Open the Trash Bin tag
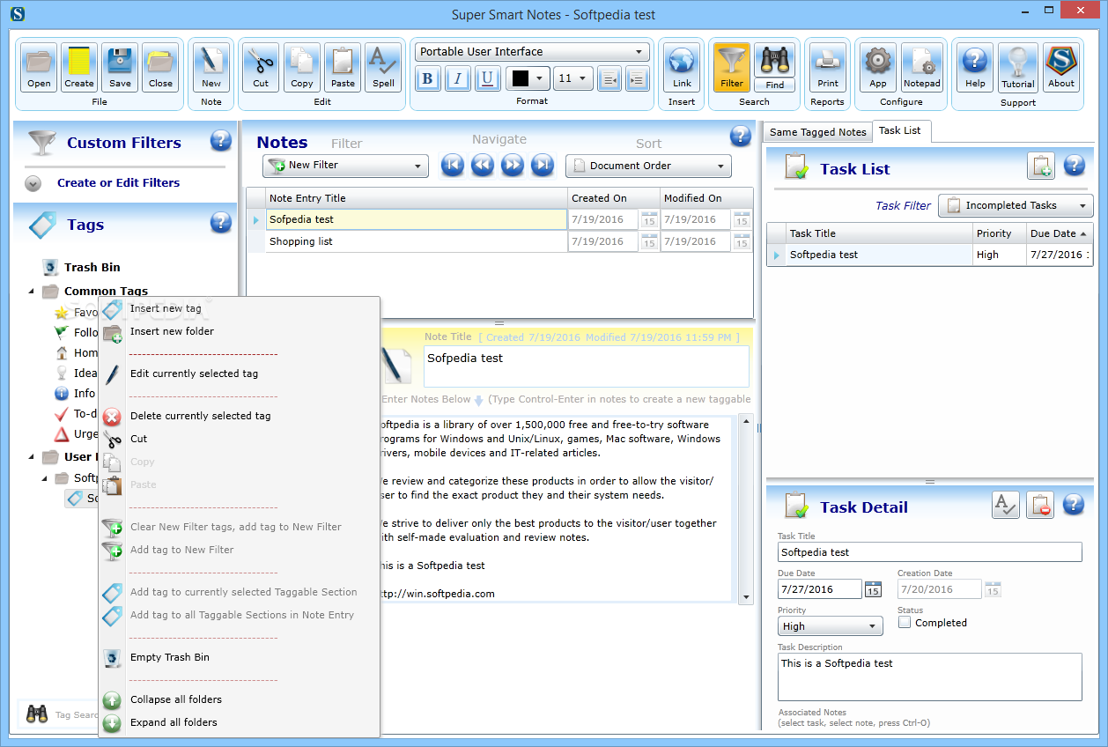Viewport: 1108px width, 747px height. point(92,267)
